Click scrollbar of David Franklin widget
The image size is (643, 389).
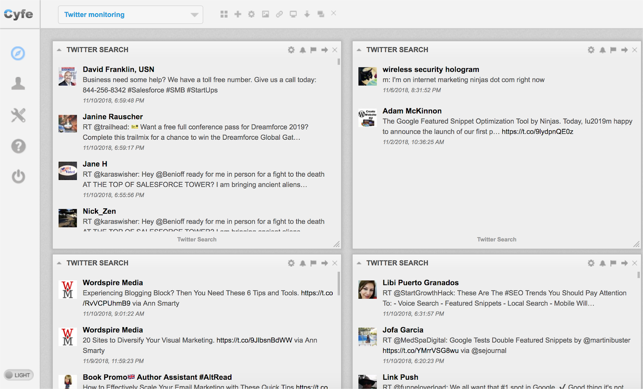tap(339, 62)
